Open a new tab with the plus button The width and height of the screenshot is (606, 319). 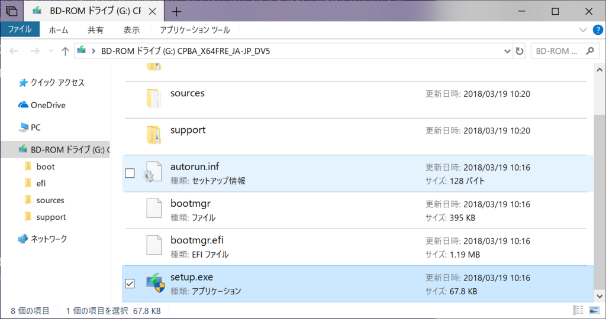176,12
